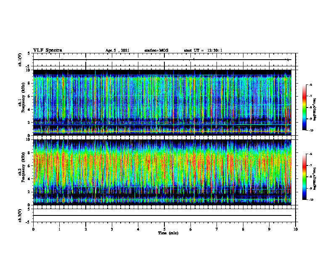The width and height of the screenshot is (333, 257).
Task: Click the "-6" tick on ch.1 colorbar
Action: pos(310,84)
